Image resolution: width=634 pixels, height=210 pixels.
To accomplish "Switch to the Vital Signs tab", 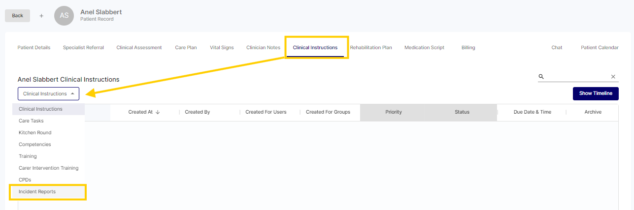I will tap(222, 48).
